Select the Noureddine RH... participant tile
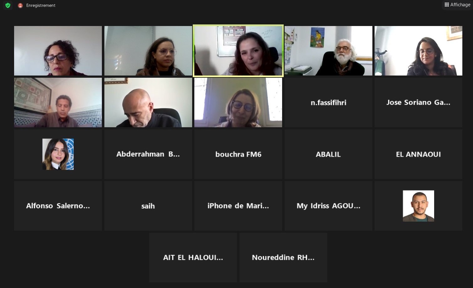Screen dimensions: 473x288 pyautogui.click(x=283, y=258)
